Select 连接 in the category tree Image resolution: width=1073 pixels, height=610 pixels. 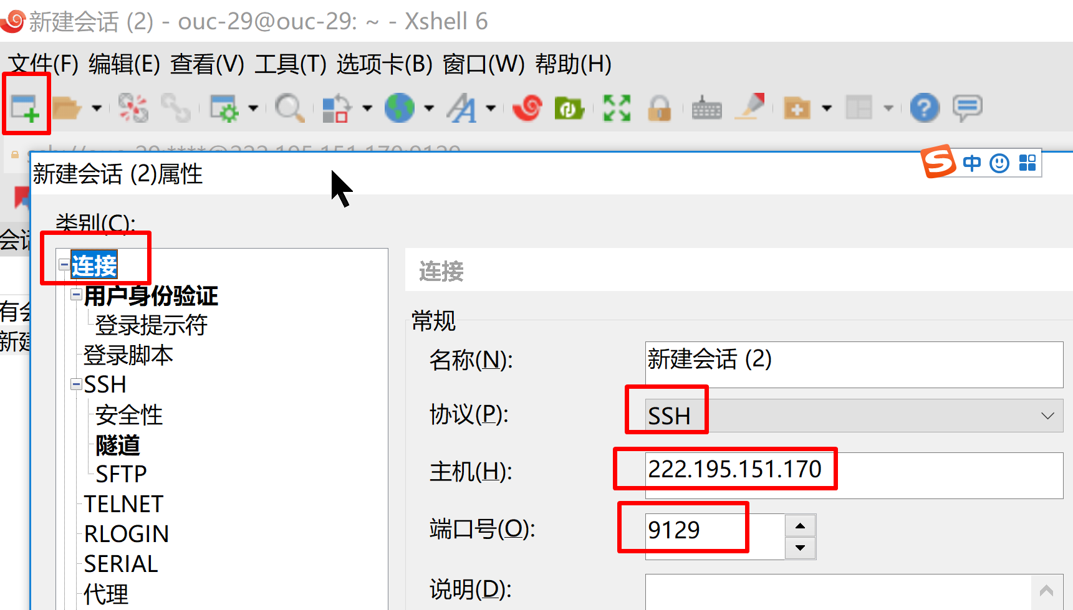click(94, 265)
